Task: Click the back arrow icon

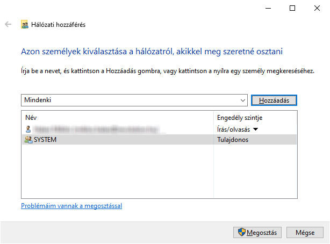Action: 8,24
